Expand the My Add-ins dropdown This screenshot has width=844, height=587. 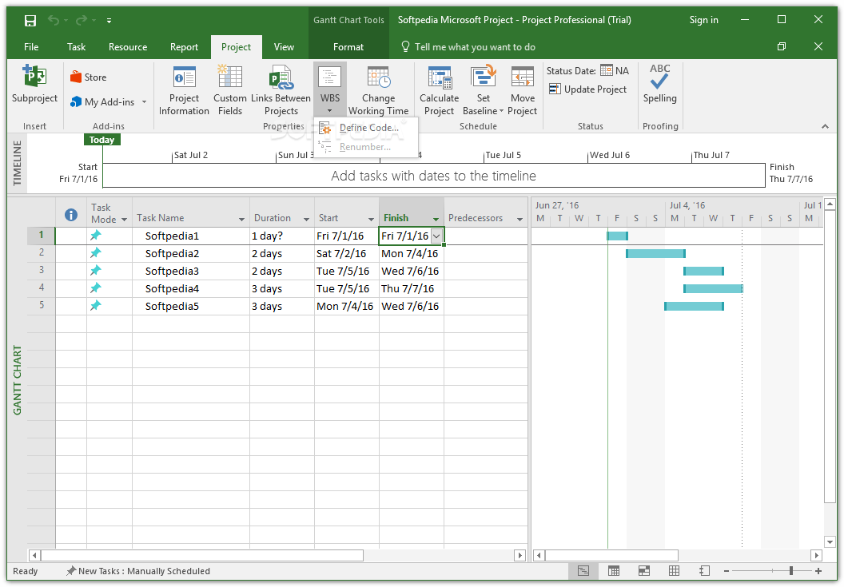(143, 101)
